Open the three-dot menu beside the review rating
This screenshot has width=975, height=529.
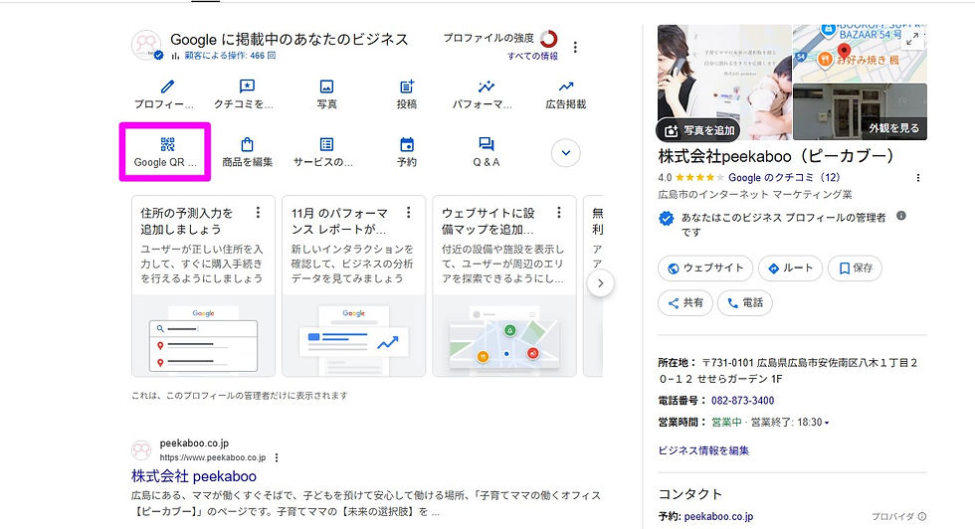coord(917,178)
